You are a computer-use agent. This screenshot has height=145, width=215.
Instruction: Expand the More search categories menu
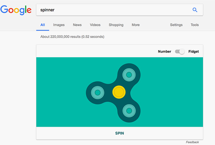(136, 25)
